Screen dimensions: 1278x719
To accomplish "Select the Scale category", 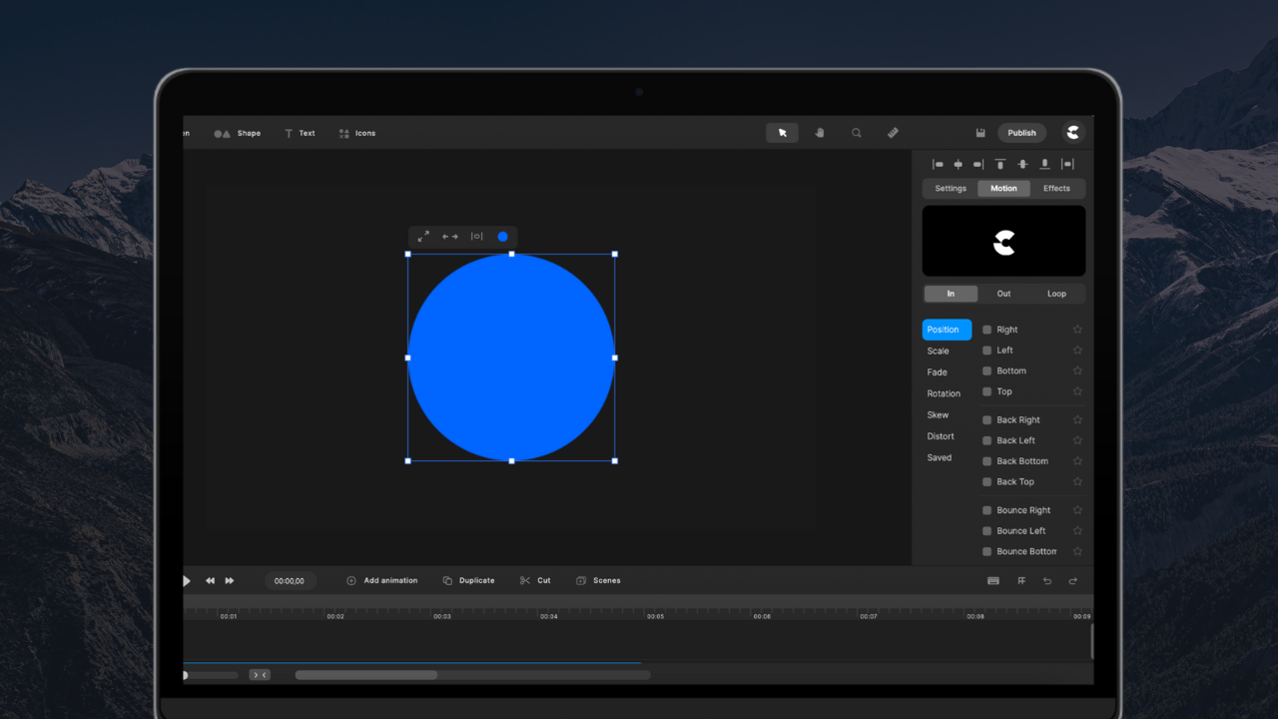I will 938,352.
